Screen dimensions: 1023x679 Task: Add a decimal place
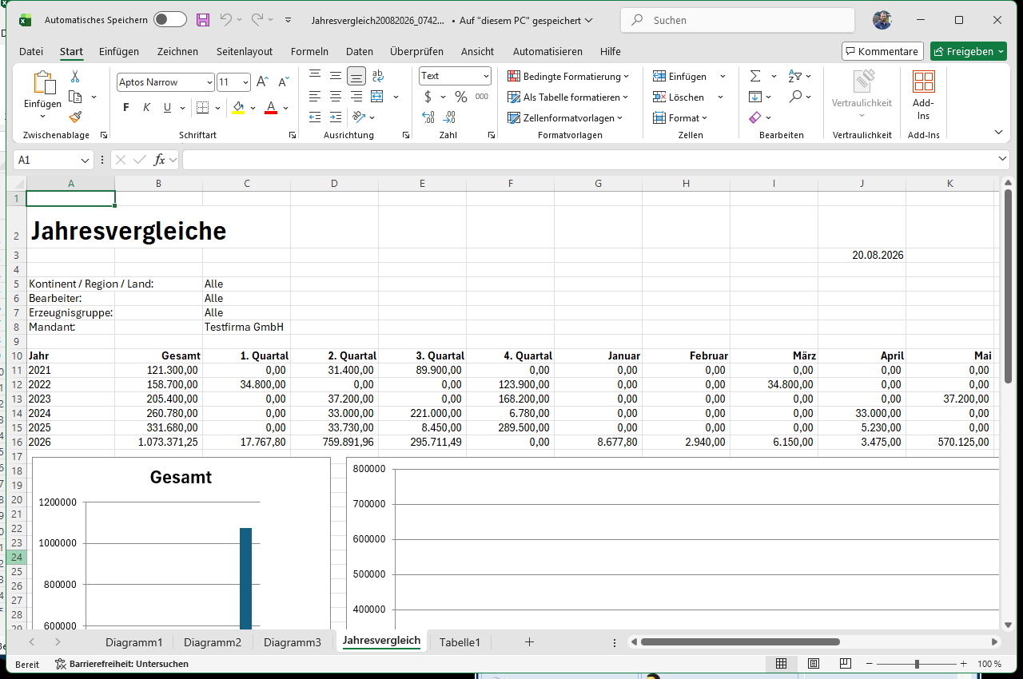(x=428, y=117)
